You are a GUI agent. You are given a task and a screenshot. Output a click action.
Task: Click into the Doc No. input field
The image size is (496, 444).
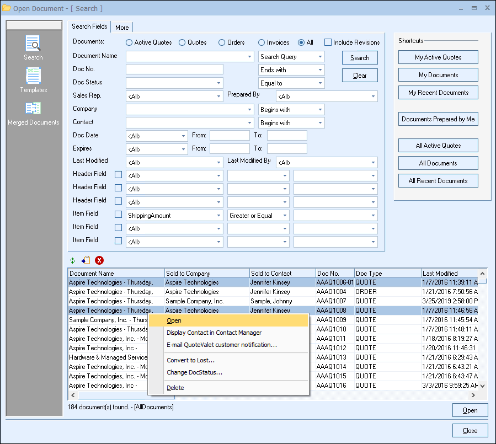pos(174,69)
